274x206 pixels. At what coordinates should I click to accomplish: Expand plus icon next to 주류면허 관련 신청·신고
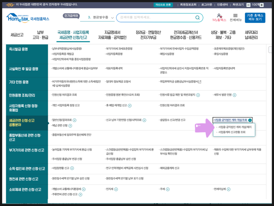click(80, 195)
